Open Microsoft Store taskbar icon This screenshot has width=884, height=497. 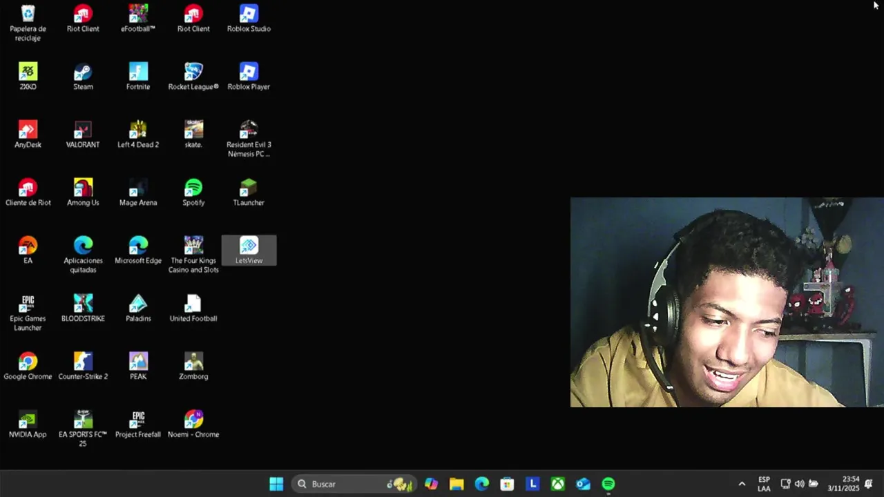507,484
